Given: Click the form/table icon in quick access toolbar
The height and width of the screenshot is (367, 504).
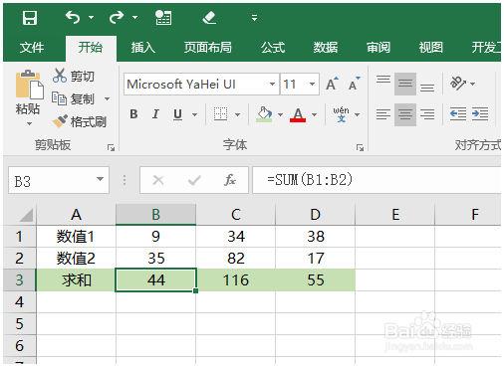Looking at the screenshot, I should tap(163, 18).
